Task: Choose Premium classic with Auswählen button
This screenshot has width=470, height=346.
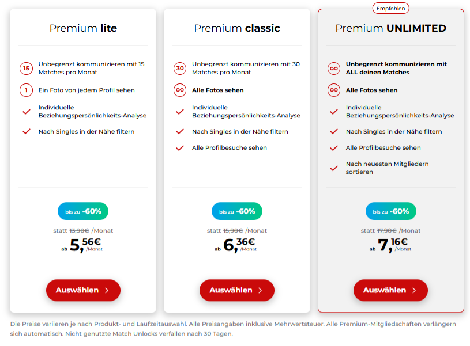Action: (x=237, y=290)
